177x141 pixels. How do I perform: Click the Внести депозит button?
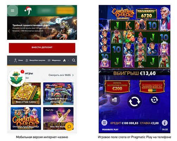[x=42, y=48]
